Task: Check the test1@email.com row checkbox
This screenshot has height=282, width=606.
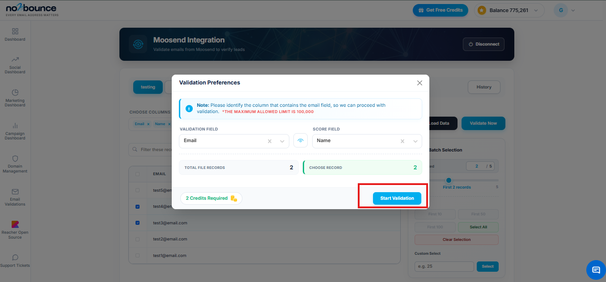Action: click(x=137, y=255)
